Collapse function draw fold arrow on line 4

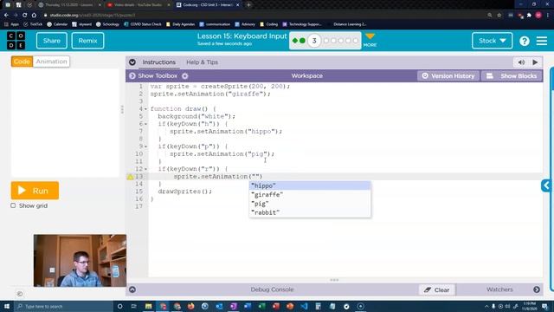145,109
